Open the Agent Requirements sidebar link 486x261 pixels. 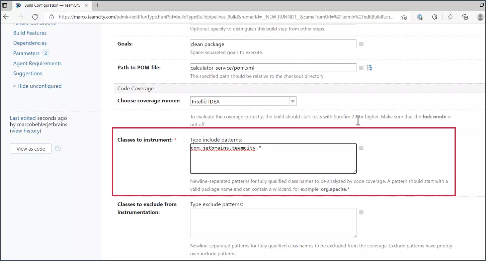coord(37,63)
